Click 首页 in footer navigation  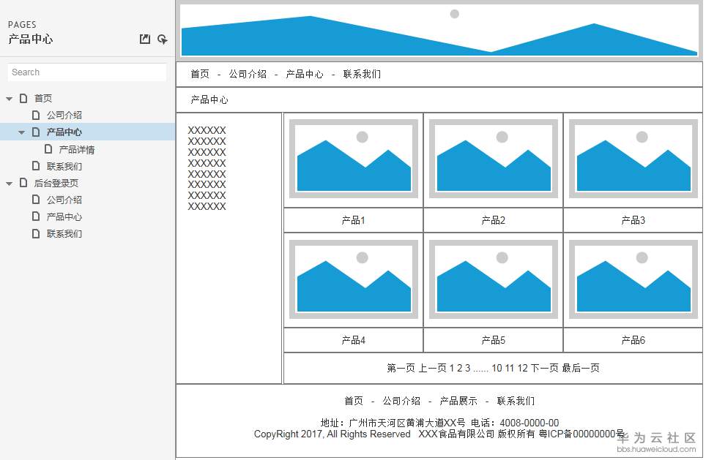click(354, 401)
